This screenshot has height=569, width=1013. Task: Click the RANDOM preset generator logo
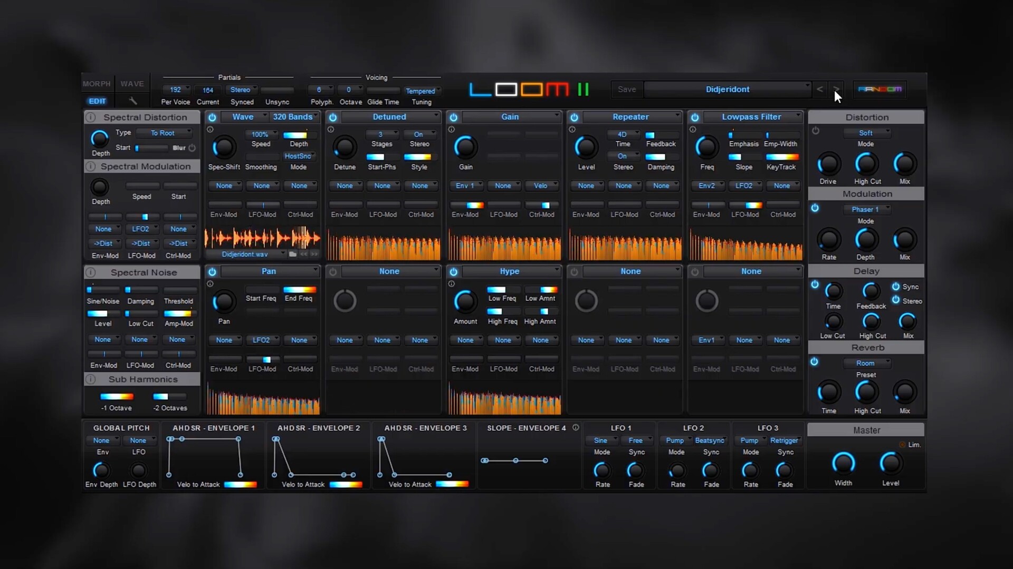[x=880, y=89]
